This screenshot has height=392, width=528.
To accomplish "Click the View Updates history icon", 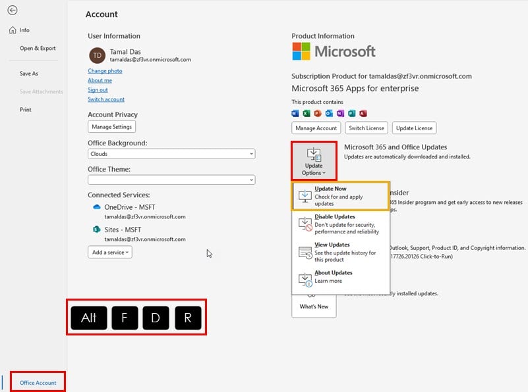I will pos(305,253).
